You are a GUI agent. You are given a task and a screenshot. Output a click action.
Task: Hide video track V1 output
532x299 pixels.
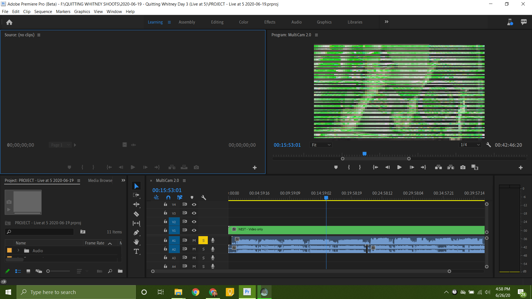tap(194, 230)
